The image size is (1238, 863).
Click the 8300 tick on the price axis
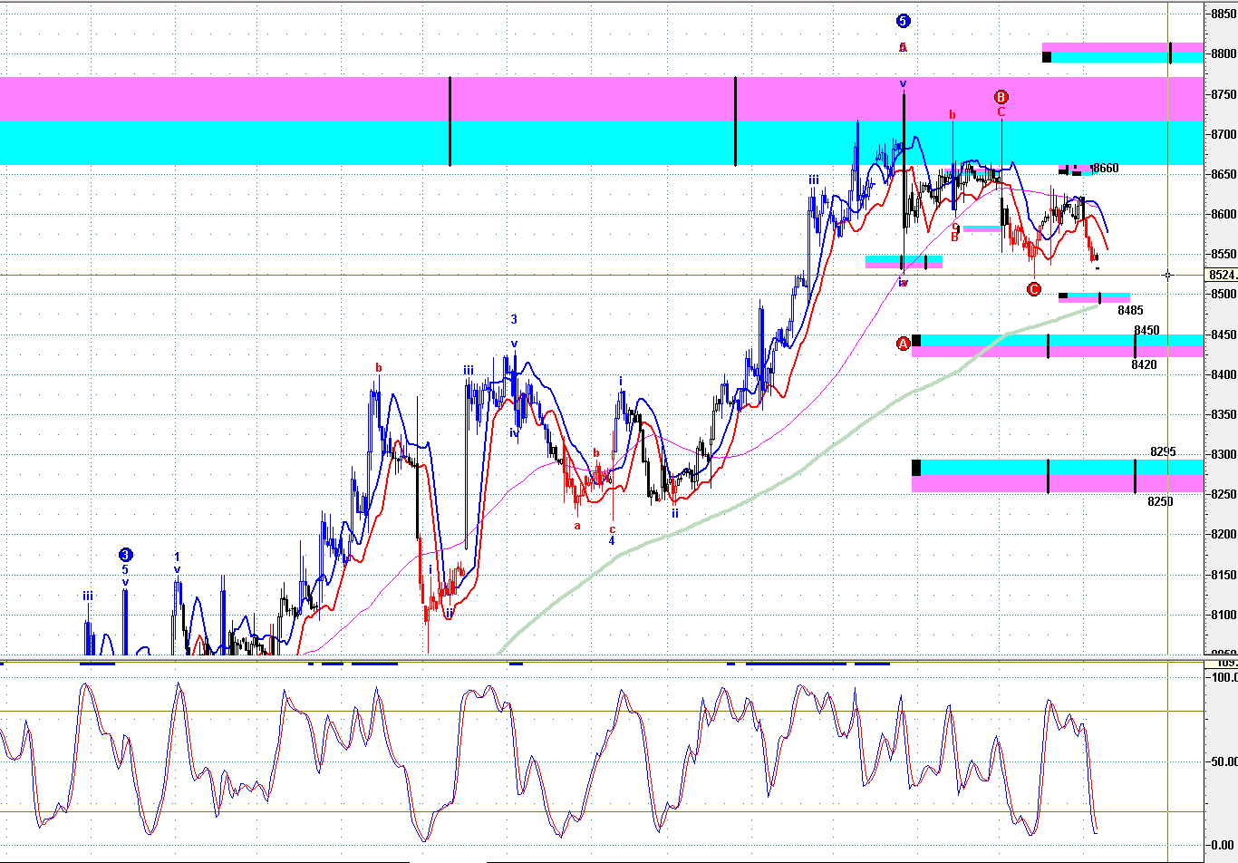(1223, 454)
